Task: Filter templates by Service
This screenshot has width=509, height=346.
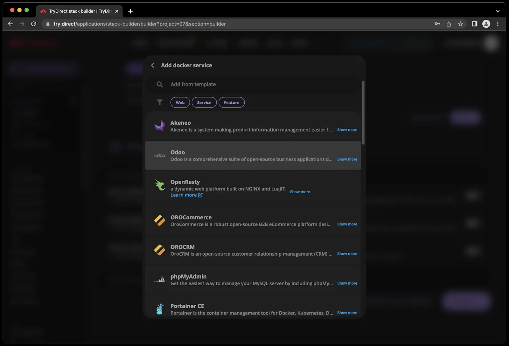Action: pos(204,102)
